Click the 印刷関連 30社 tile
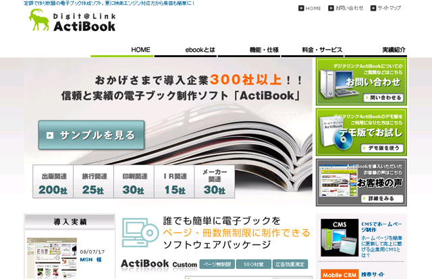This screenshot has height=279, width=432. pos(134,181)
